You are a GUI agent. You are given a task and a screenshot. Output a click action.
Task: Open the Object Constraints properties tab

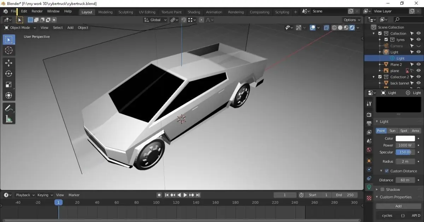pos(369,179)
